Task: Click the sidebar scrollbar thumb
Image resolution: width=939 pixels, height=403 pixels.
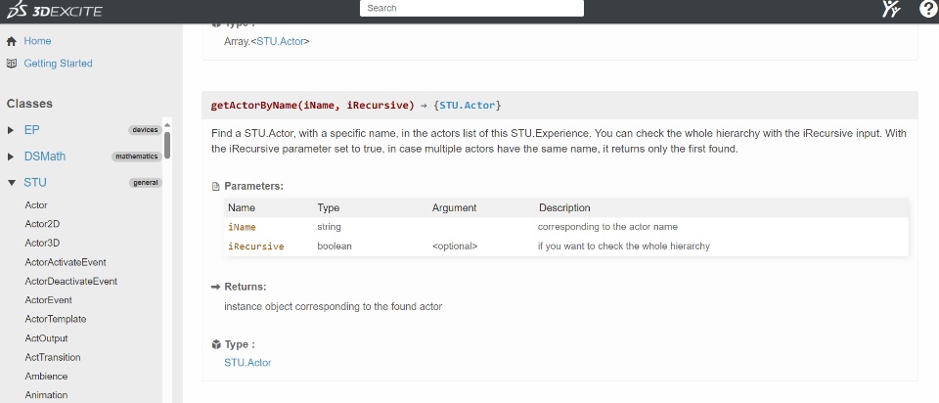Action: tap(167, 145)
